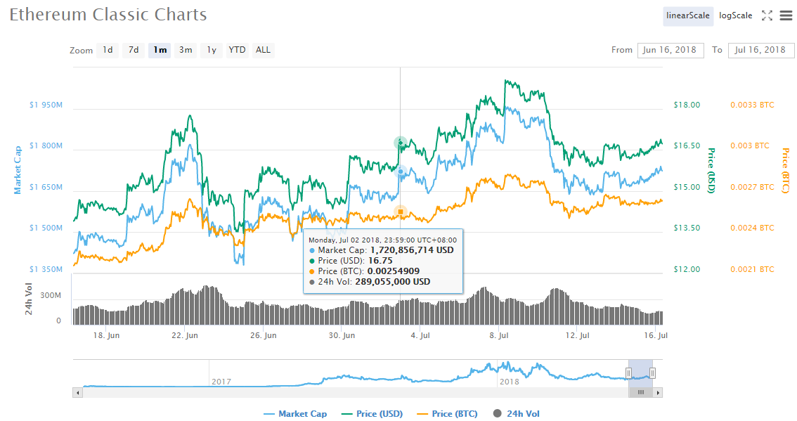Click the 8. Jul date label
The image size is (797, 421).
(x=498, y=335)
